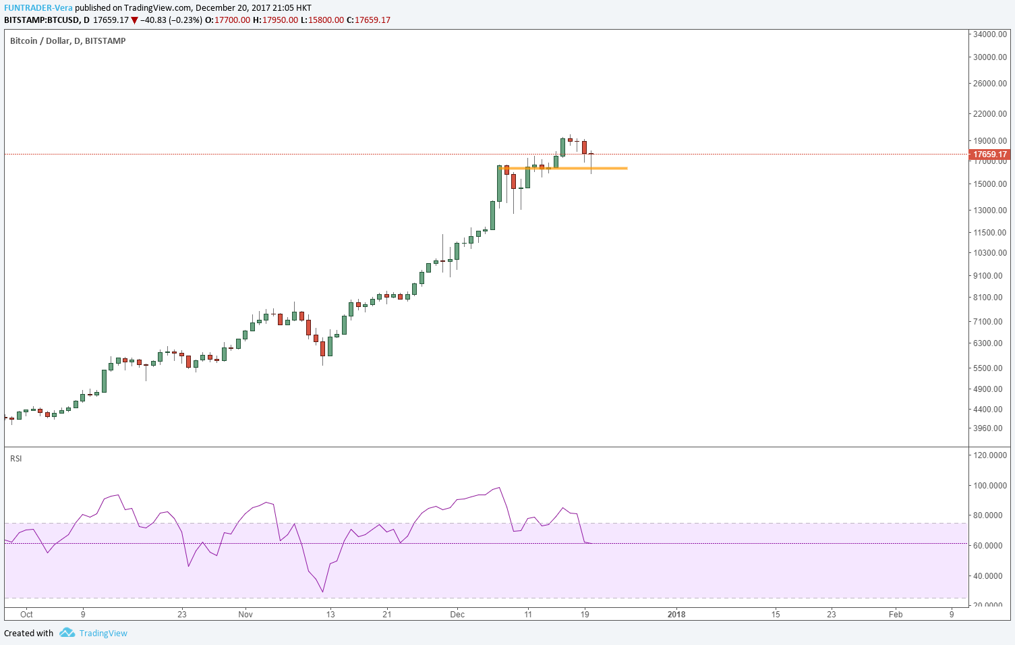Image resolution: width=1015 pixels, height=645 pixels.
Task: Click the Dec label on time axis
Action: click(x=457, y=614)
